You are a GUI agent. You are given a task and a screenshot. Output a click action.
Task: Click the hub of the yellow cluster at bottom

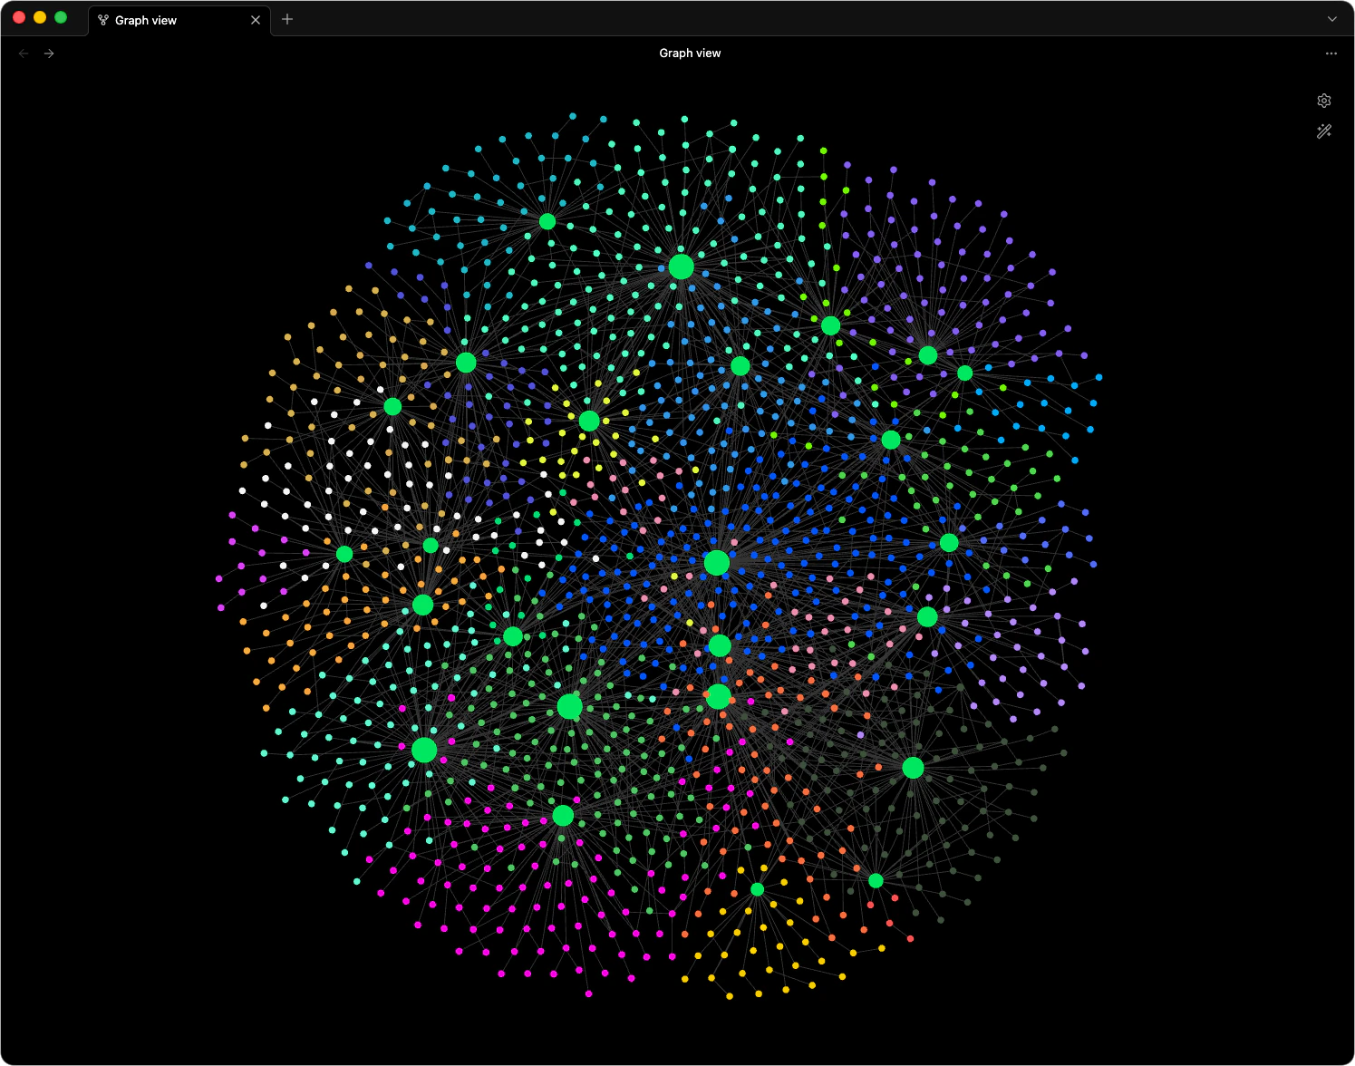pos(757,890)
